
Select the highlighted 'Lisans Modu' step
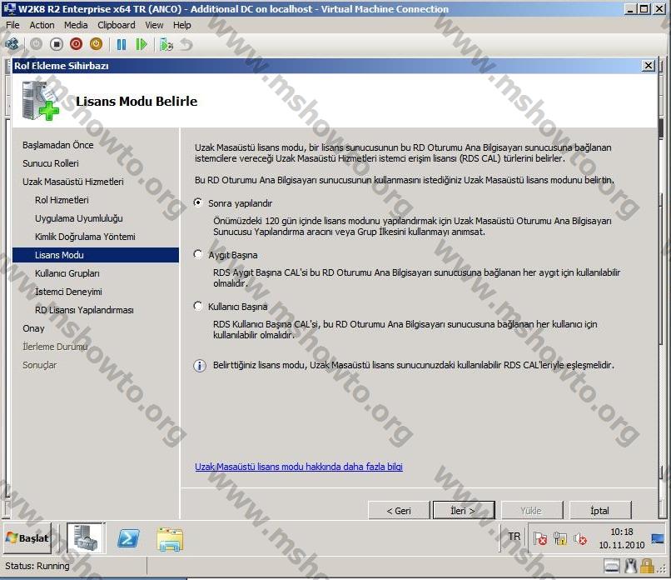(x=96, y=255)
